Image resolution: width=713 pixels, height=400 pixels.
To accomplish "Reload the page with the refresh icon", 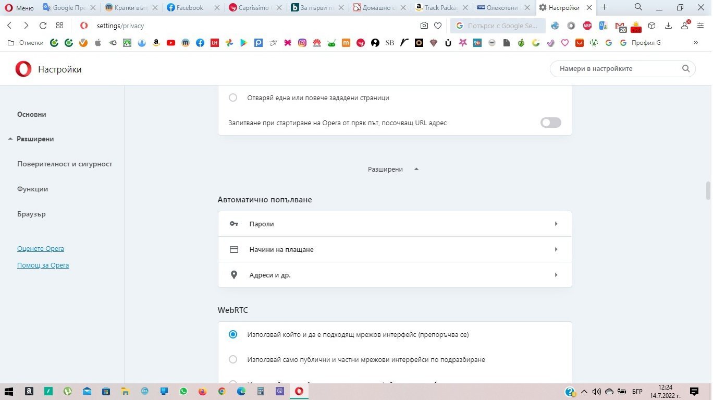I will point(43,26).
